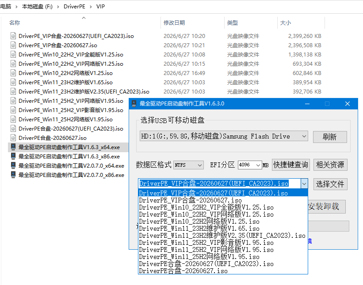Click the icon of DriverPE_Win10_22H2网络版V1.25.iso
The height and width of the screenshot is (285, 363).
13,73
